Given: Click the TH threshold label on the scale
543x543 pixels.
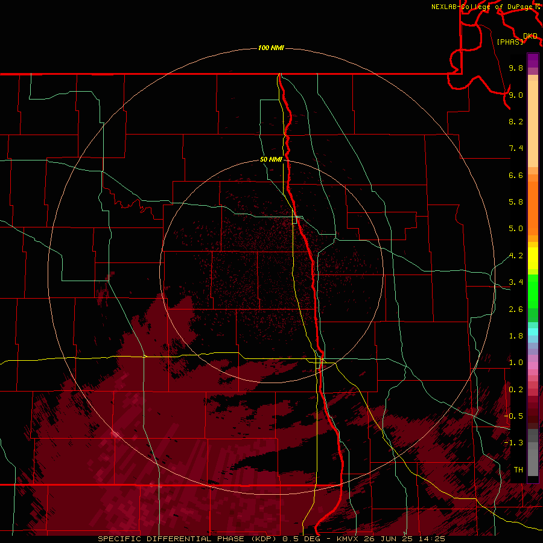Looking at the screenshot, I should [518, 470].
